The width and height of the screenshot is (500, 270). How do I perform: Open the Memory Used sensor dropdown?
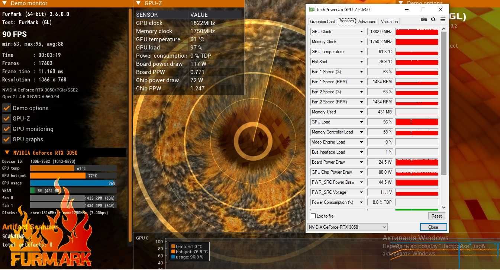(361, 112)
